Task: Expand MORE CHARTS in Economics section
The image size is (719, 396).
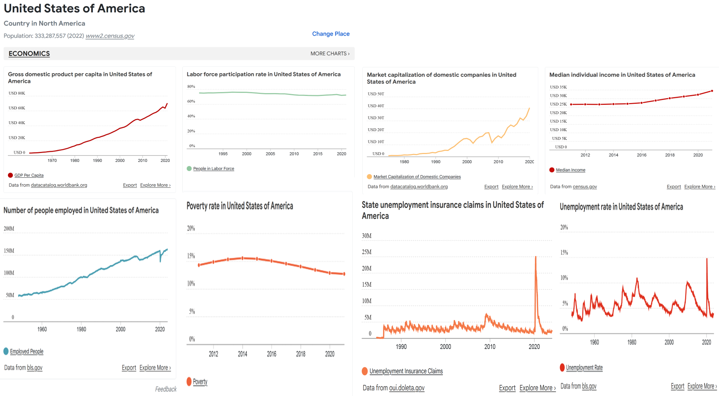Action: point(330,53)
